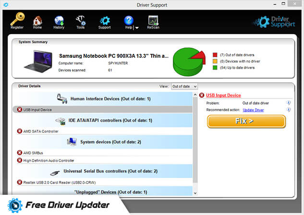Select the High Definition Audio Controller row
Screen dimensions: 304x215
(103, 161)
